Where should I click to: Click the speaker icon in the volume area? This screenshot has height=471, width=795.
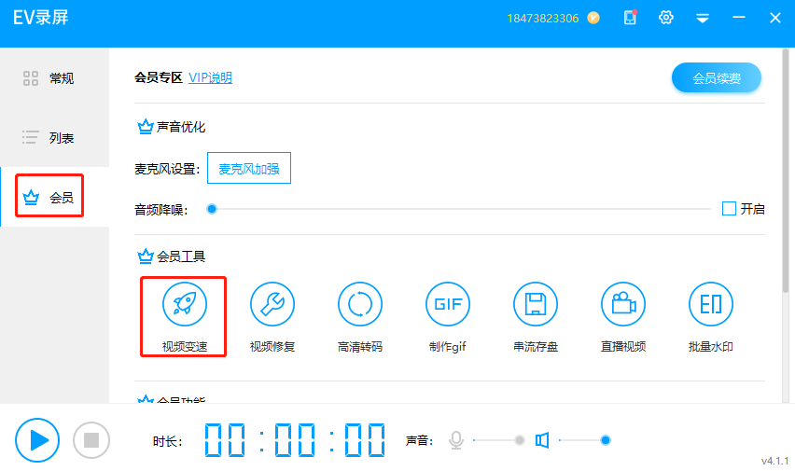point(542,440)
